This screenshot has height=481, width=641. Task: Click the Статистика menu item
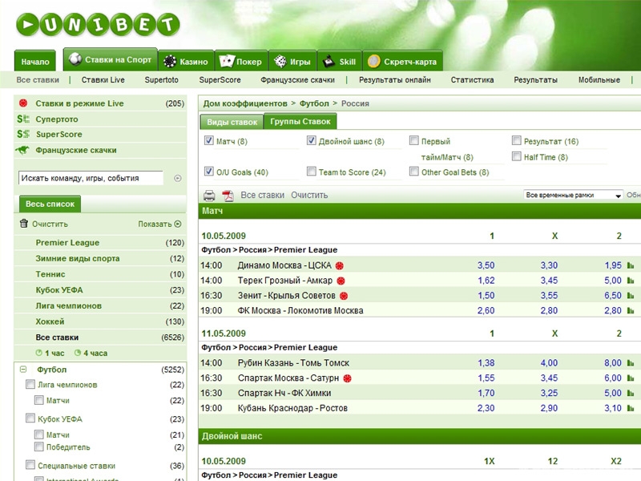click(472, 80)
